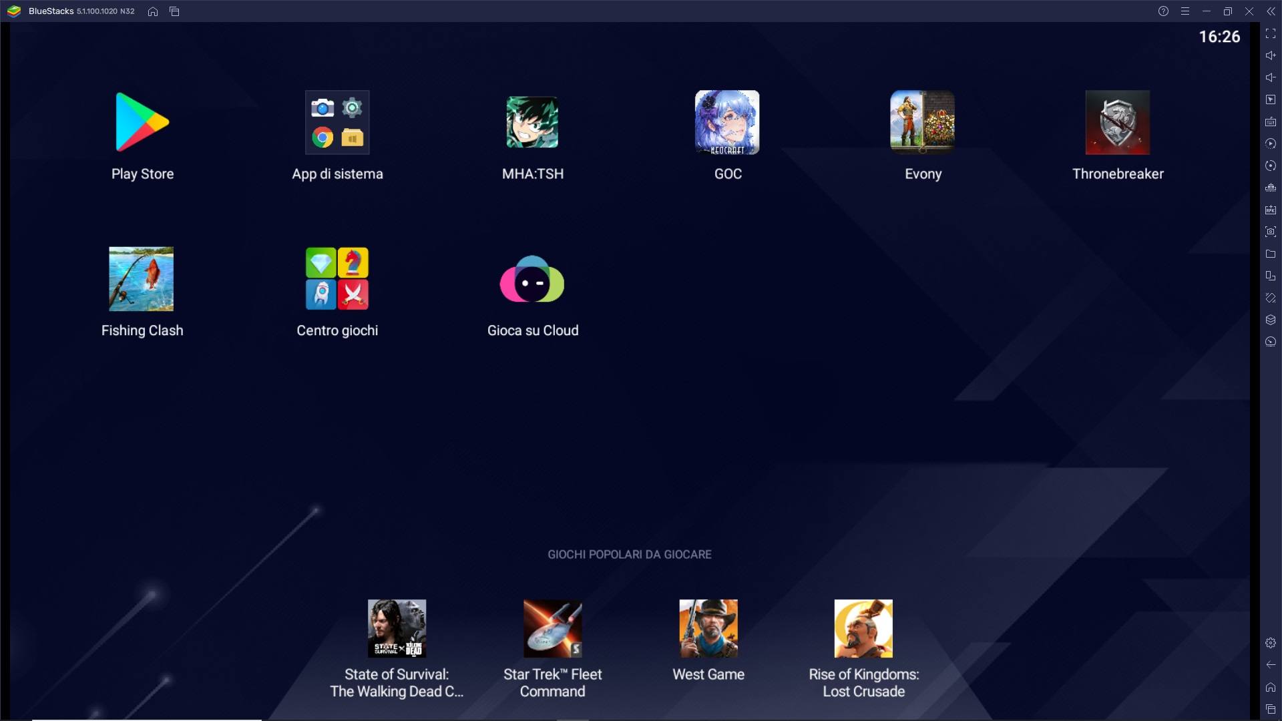Click the Play Store label text

coord(142,174)
